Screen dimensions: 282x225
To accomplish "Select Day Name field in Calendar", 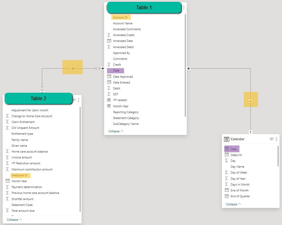I will click(x=237, y=167).
